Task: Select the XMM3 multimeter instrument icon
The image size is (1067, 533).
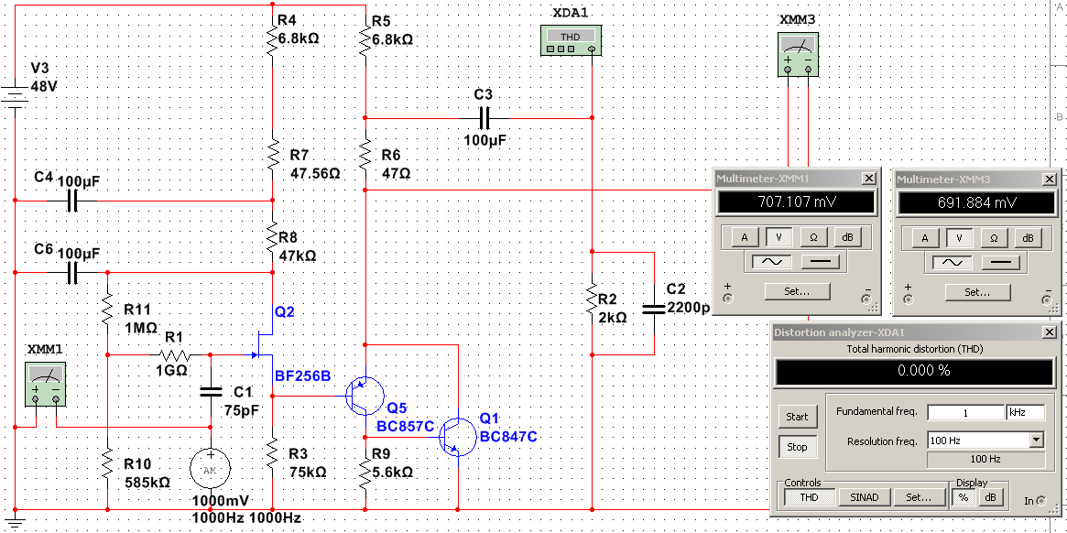Action: (x=798, y=54)
